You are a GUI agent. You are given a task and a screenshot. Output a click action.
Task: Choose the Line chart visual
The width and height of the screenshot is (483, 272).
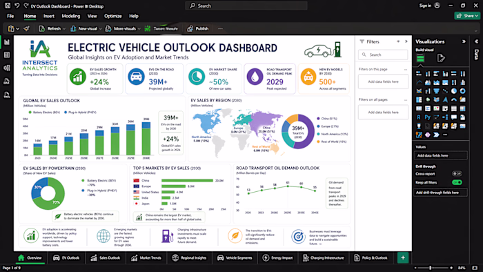419,83
